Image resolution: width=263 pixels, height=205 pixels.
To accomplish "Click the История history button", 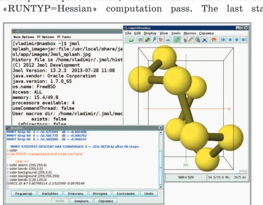I will (100, 194).
